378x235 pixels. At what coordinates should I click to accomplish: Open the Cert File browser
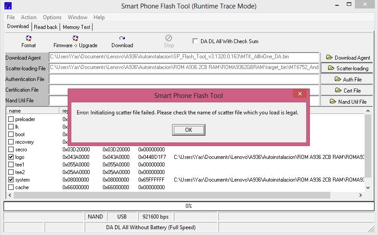[348, 90]
